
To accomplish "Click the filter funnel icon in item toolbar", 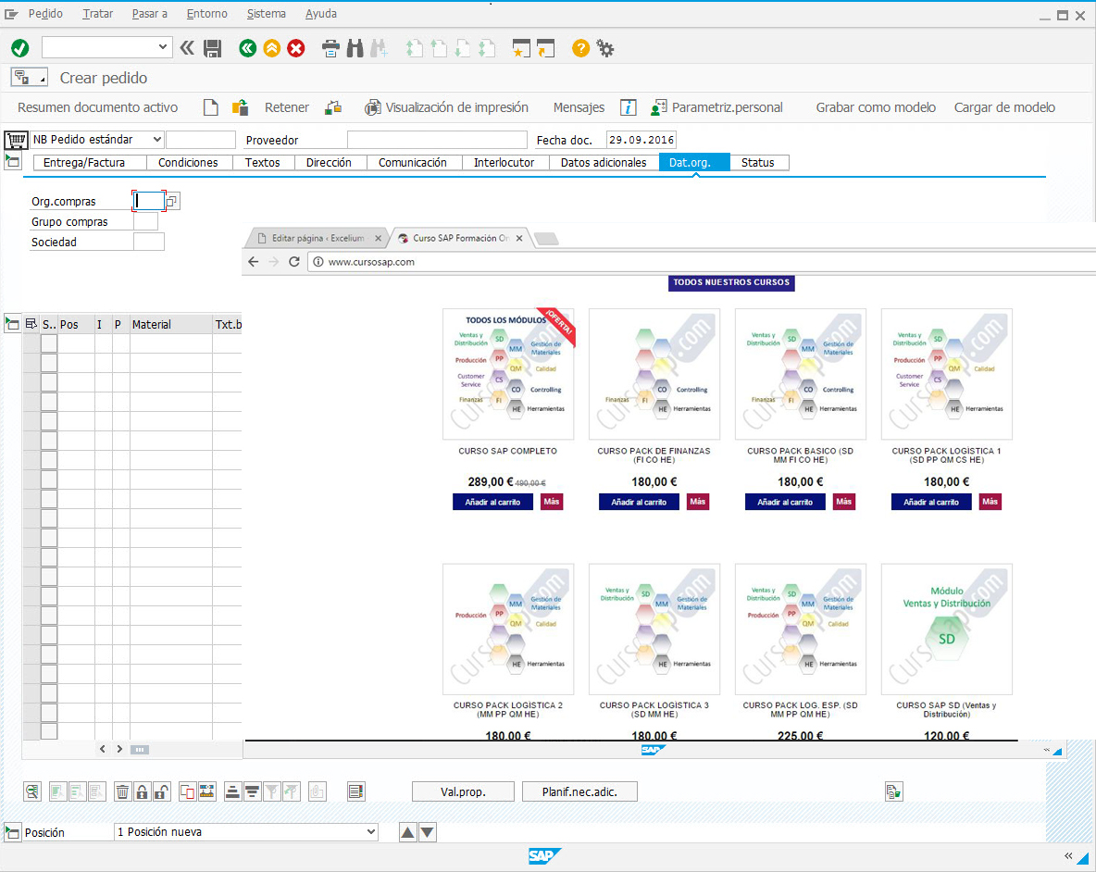I will coord(272,791).
